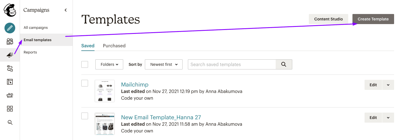
Task: Open the Content Studio sidebar icon
Action: point(10,95)
